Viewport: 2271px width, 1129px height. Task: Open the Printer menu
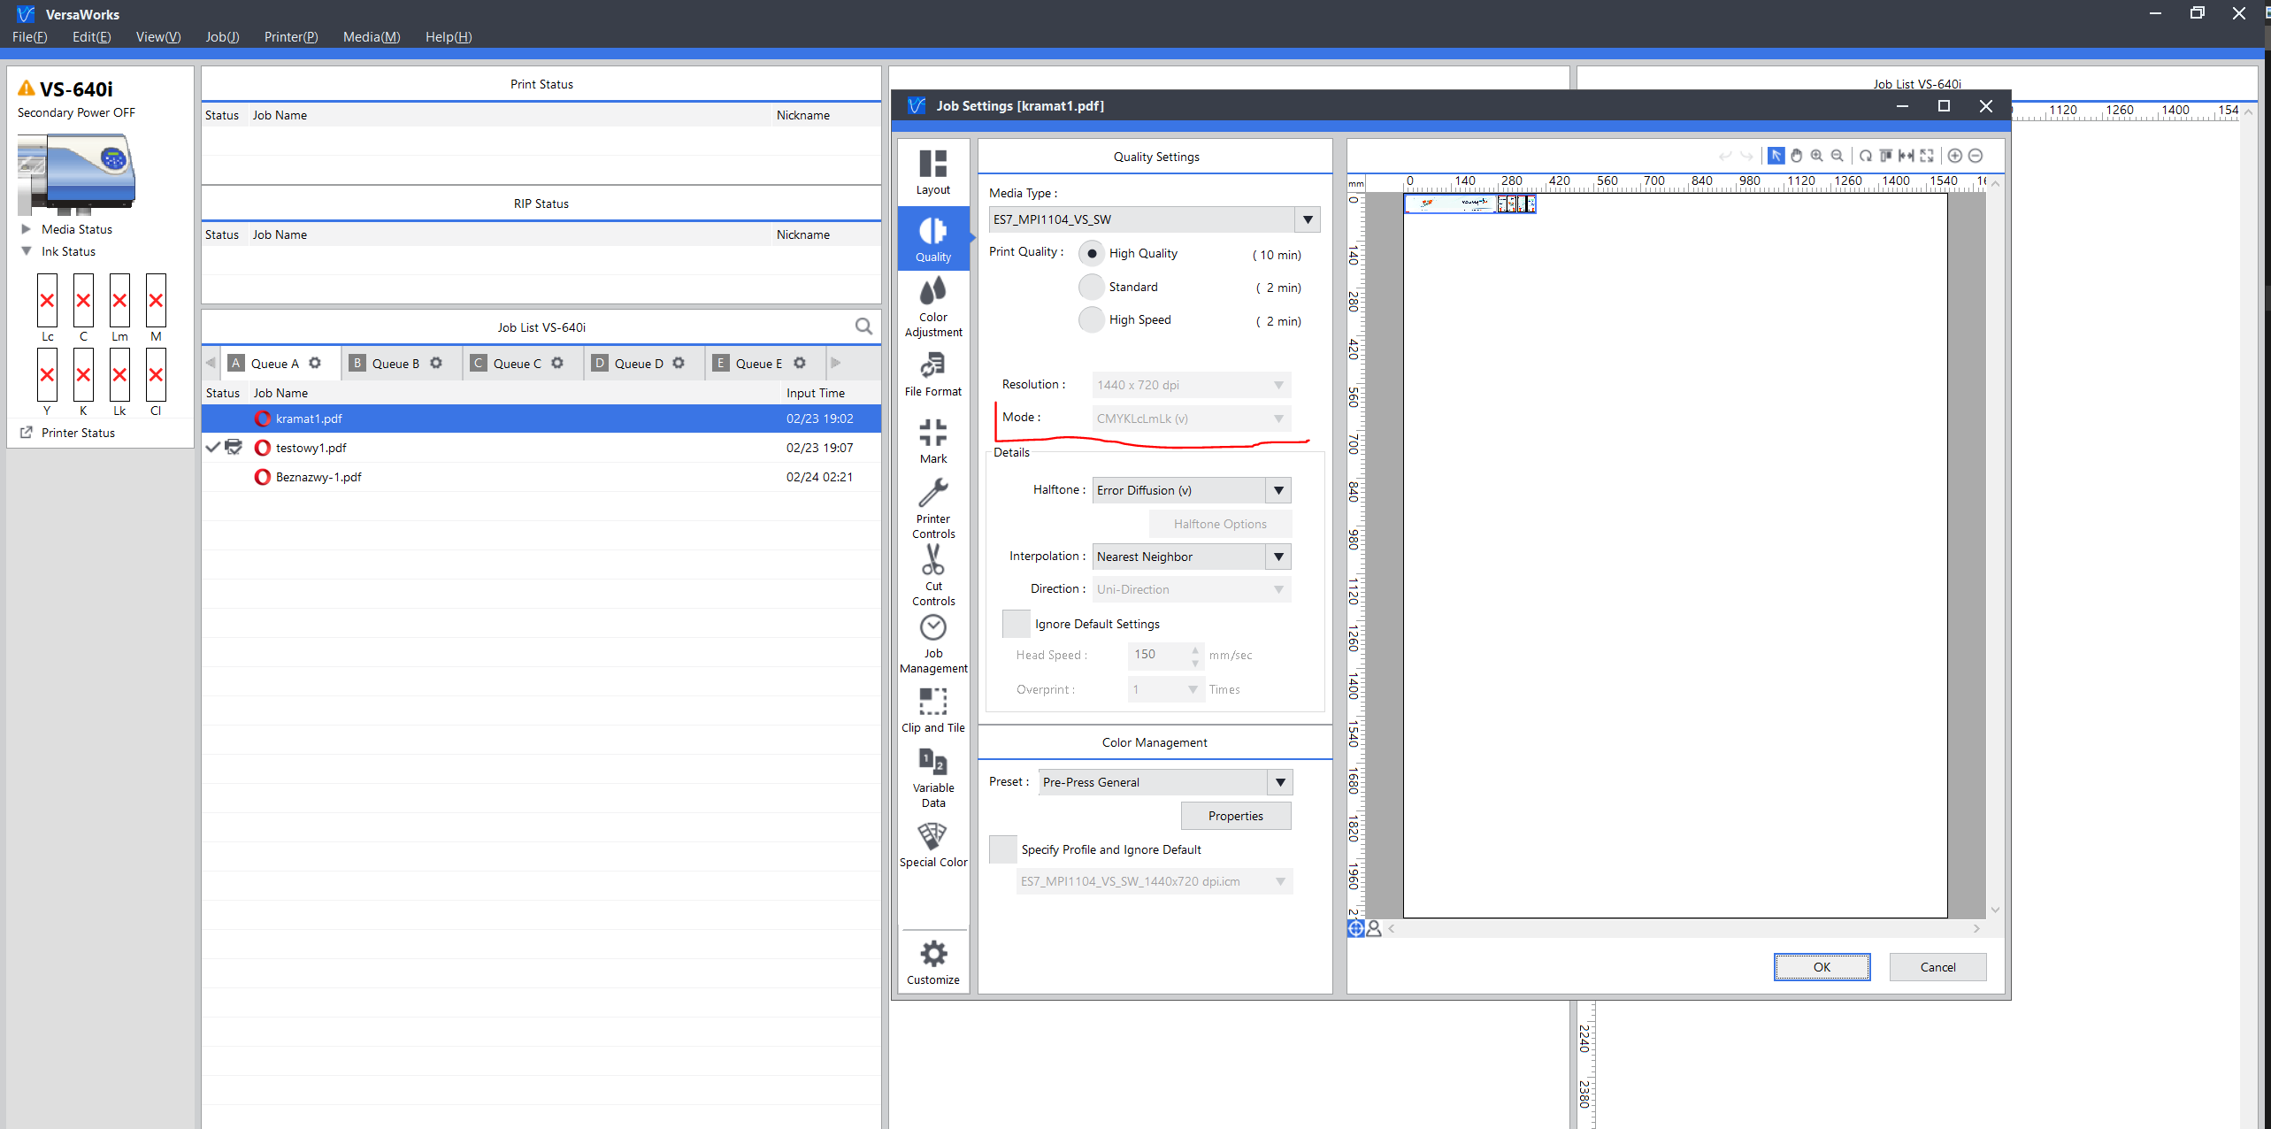coord(290,37)
